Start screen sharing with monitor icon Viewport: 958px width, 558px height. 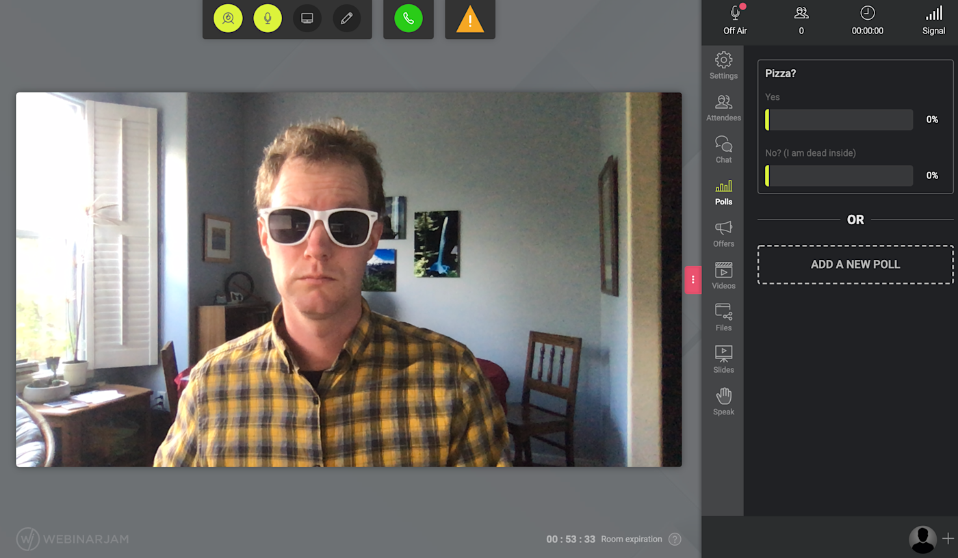pos(307,18)
